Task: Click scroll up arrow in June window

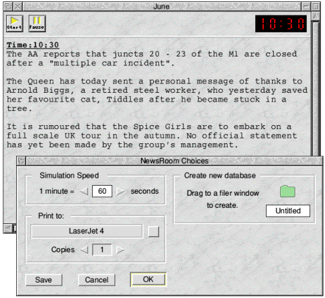Action: (x=316, y=15)
